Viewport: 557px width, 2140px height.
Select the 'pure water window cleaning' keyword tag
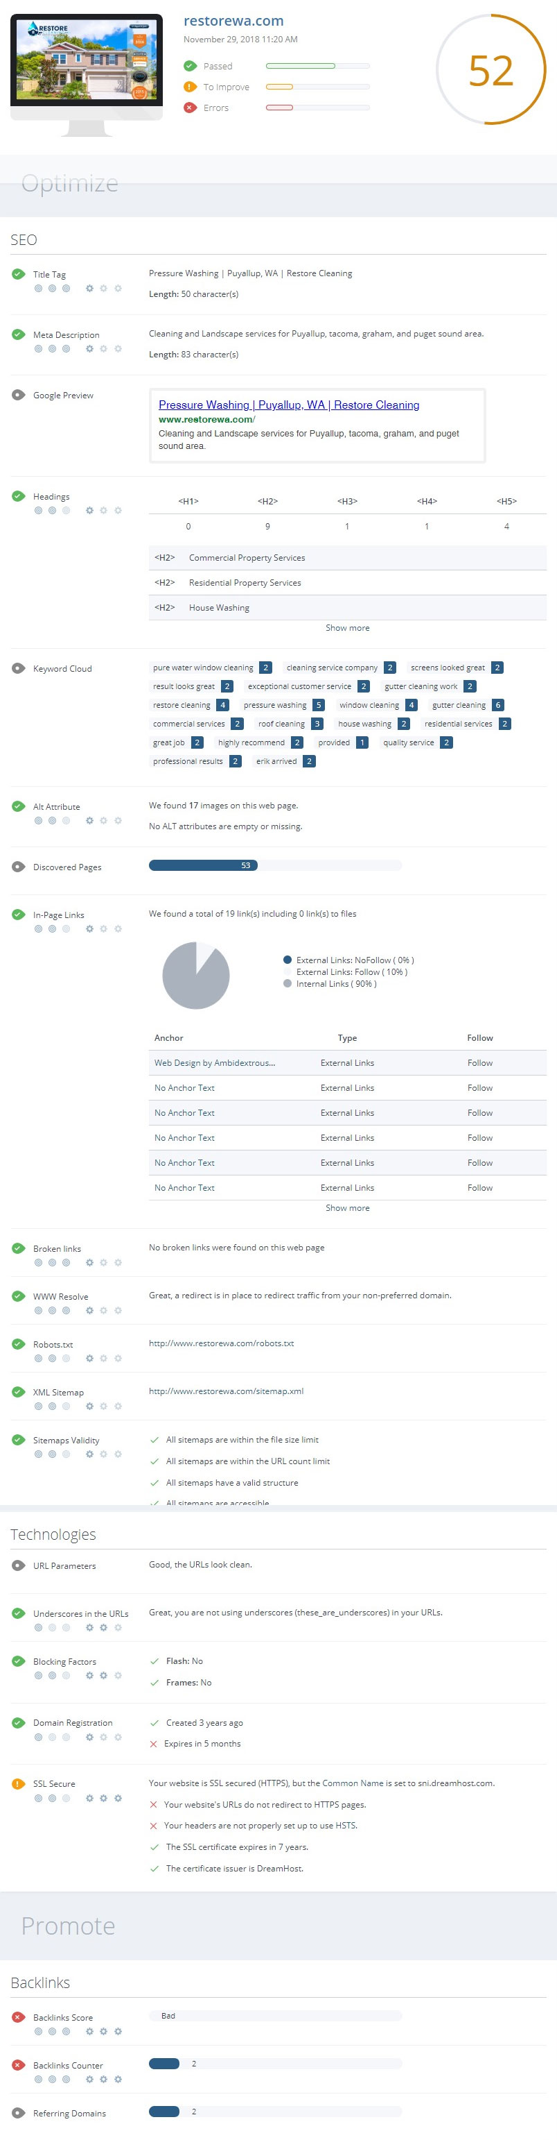[x=211, y=668]
